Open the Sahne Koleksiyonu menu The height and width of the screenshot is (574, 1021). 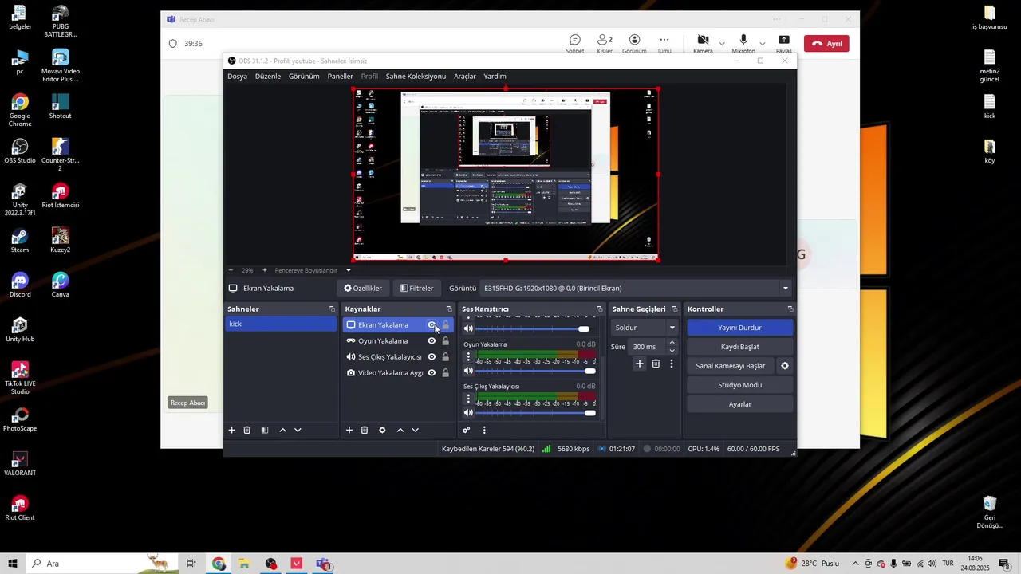point(416,77)
